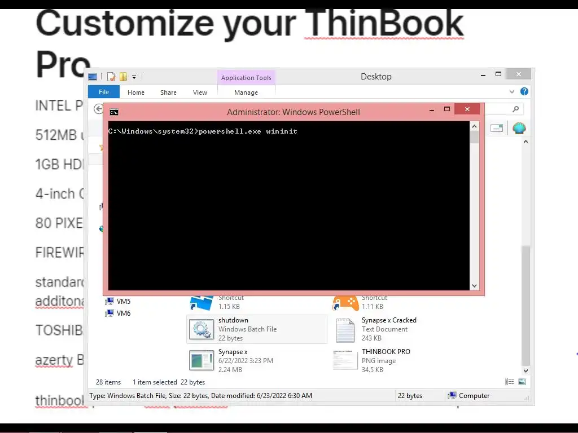Viewport: 578px width, 433px height.
Task: Minimize the PowerShell window
Action: [x=432, y=110]
